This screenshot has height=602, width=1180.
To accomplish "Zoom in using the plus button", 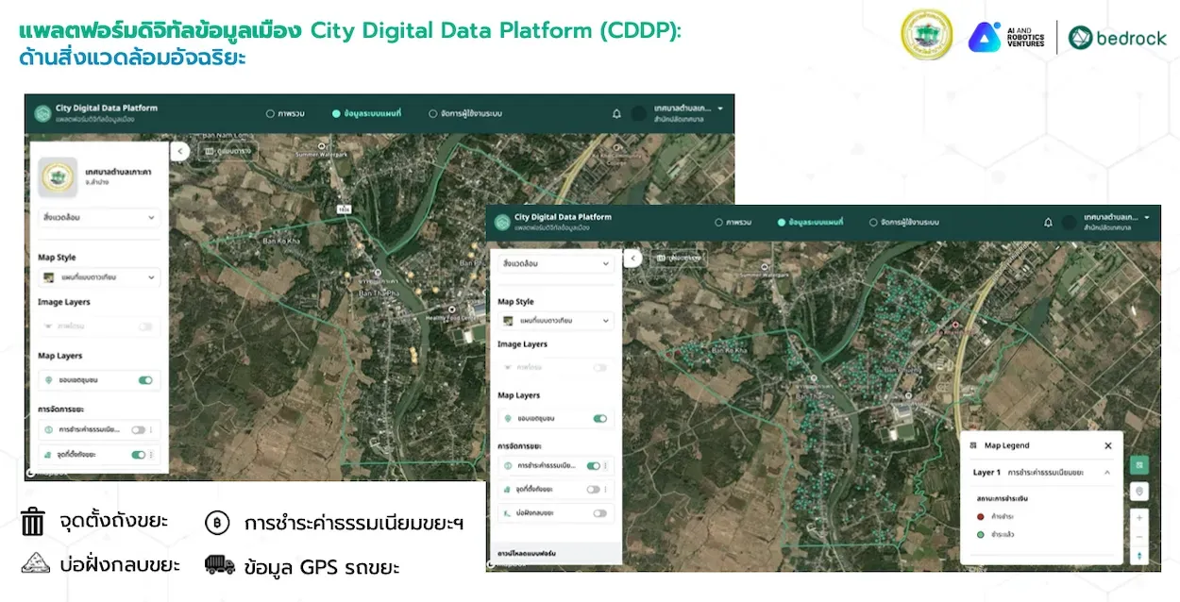I will coord(1139,518).
